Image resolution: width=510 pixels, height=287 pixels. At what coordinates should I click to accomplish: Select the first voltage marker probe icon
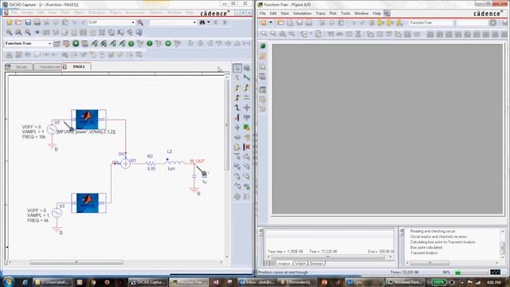94,43
